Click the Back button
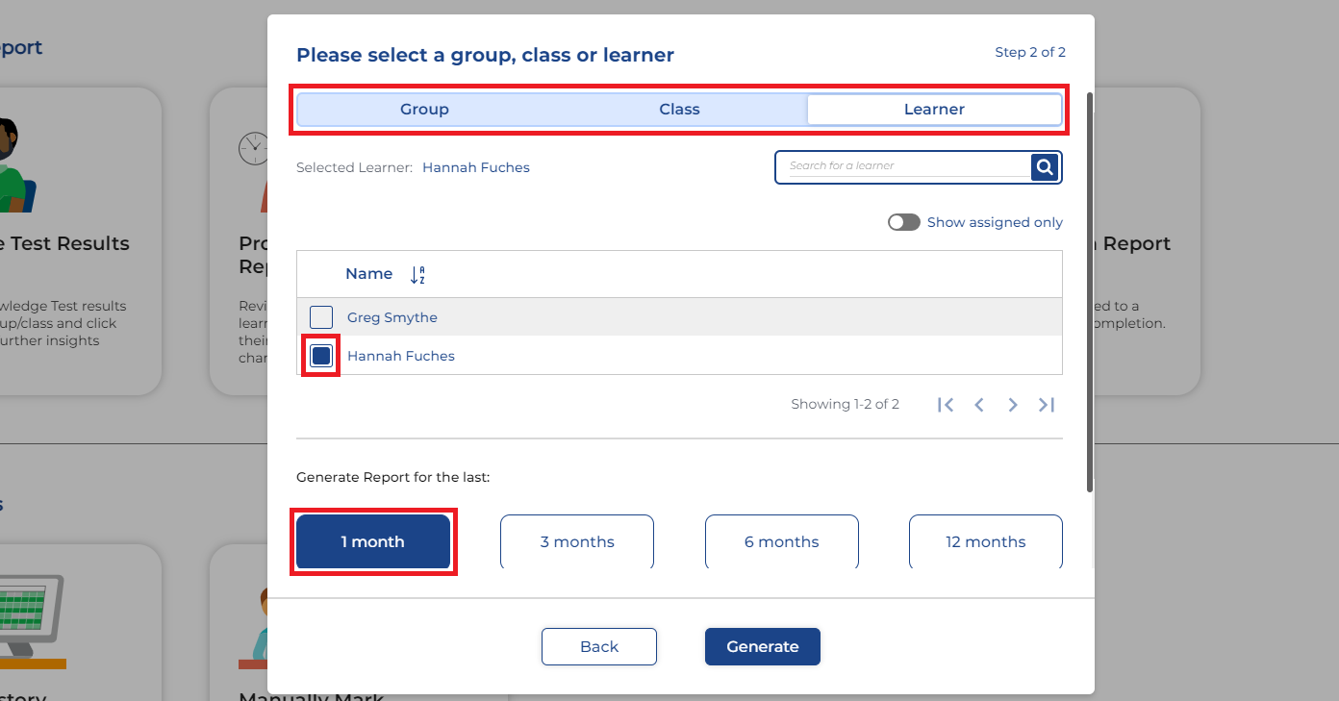Image resolution: width=1339 pixels, height=701 pixels. (598, 646)
